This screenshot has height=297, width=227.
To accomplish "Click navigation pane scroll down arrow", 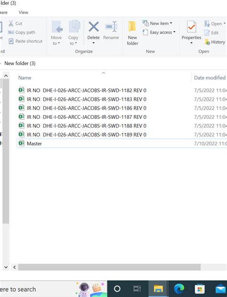I will (6, 267).
